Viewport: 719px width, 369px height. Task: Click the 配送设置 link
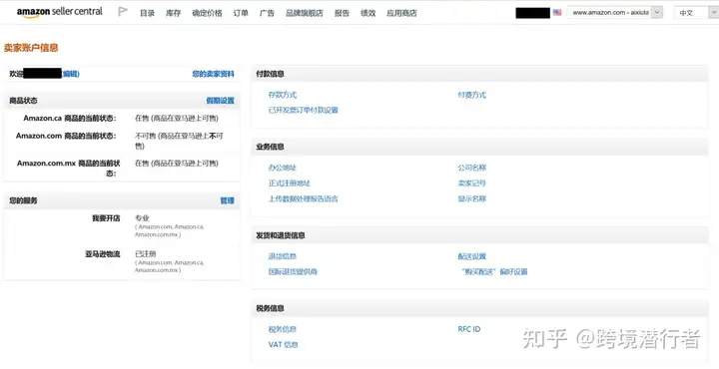coord(471,256)
